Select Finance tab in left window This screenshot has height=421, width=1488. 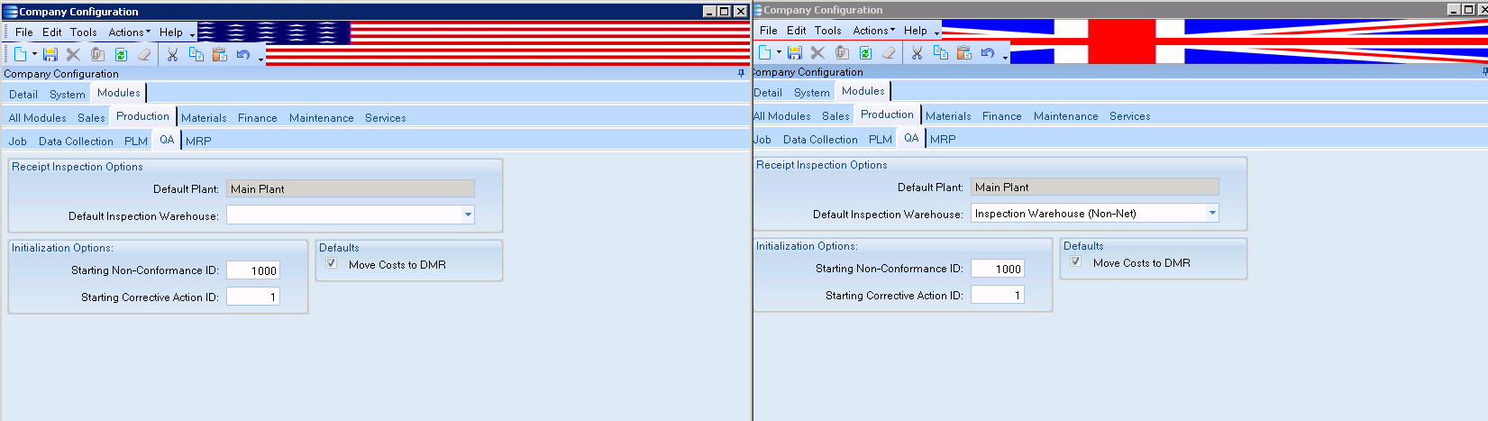pyautogui.click(x=258, y=117)
